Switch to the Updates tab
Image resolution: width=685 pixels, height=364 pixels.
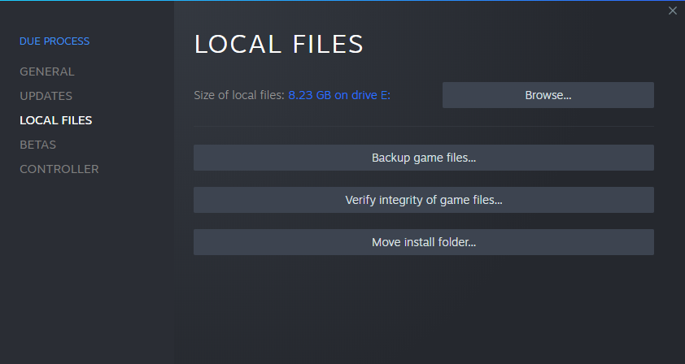tap(46, 96)
